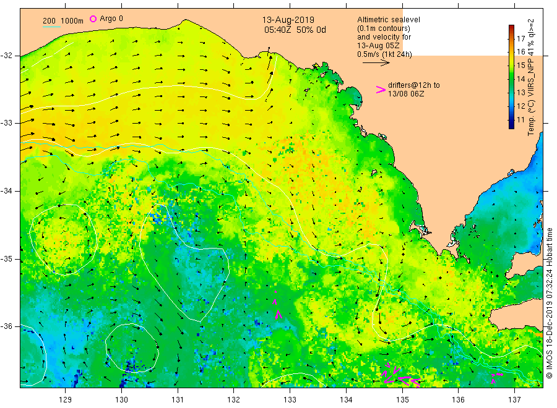This screenshot has width=557, height=408.
Task: Click the drifters@12h to label
Action: click(414, 85)
